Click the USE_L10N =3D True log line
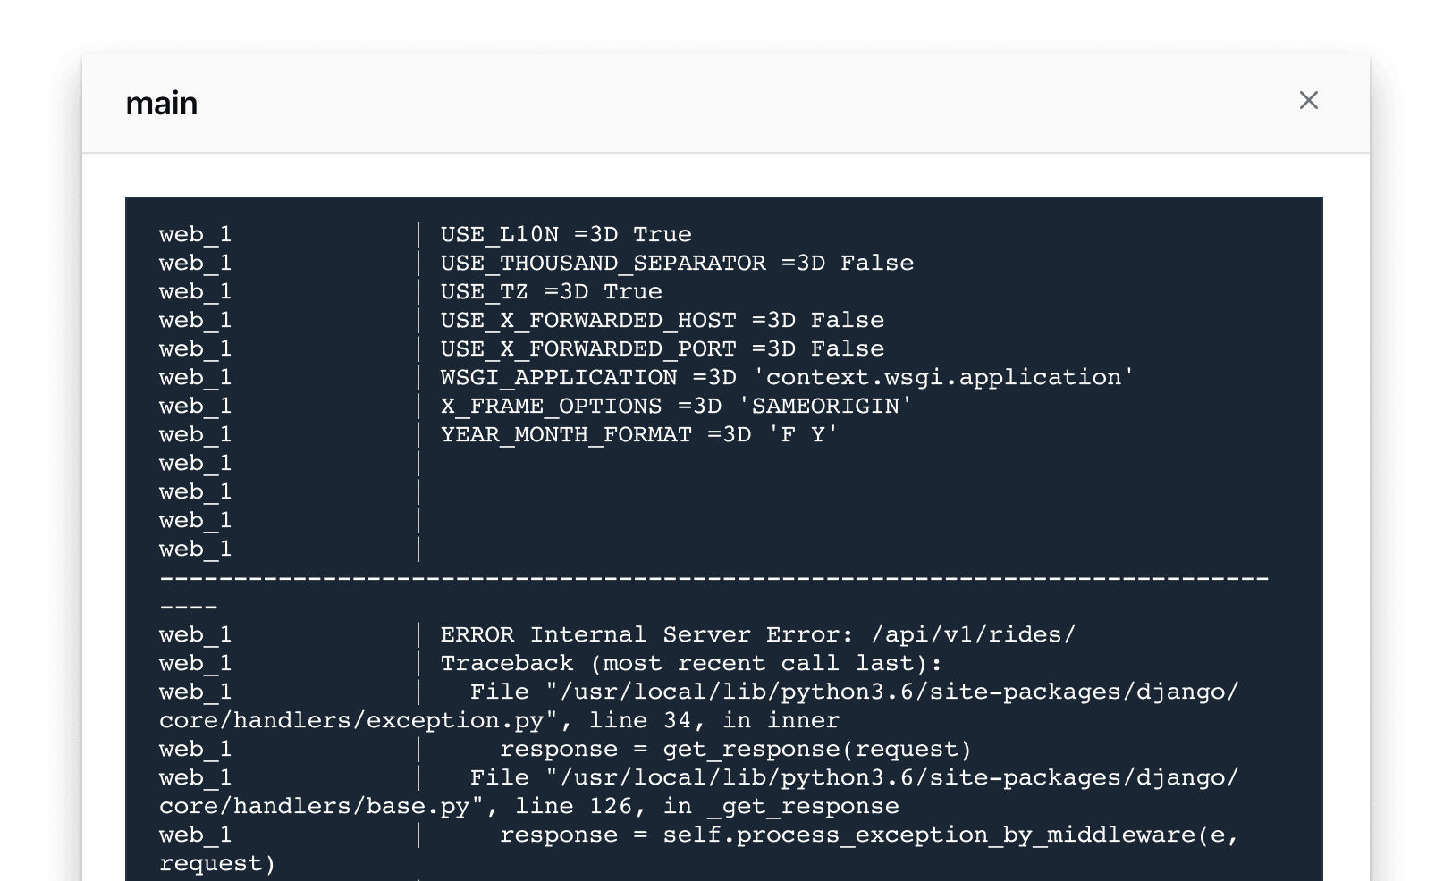The image size is (1452, 881). (565, 234)
